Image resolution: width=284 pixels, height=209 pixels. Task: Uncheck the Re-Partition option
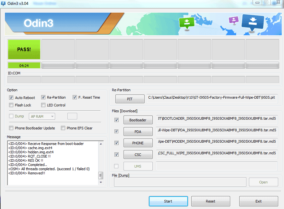pyautogui.click(x=43, y=97)
